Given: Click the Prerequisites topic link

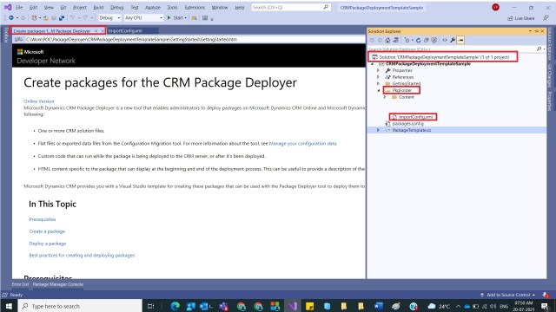Looking at the screenshot, I should click(x=43, y=219).
